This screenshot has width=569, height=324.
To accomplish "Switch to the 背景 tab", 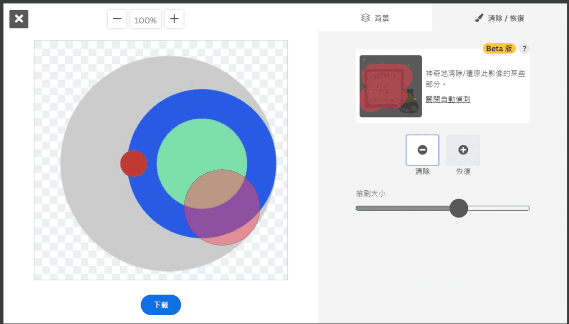I will 375,17.
